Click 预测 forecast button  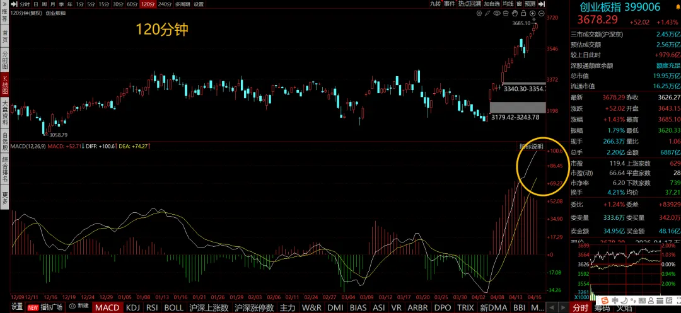[x=530, y=4]
